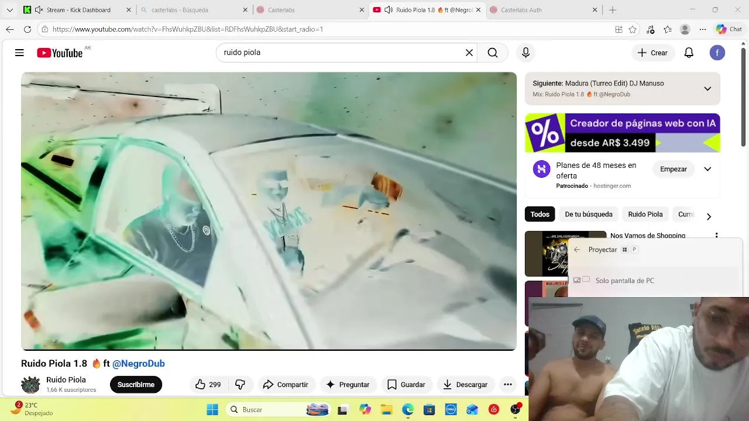Screen dimensions: 749x421
Task: Switch to Stream - Kick Dashboard tab
Action: point(78,10)
